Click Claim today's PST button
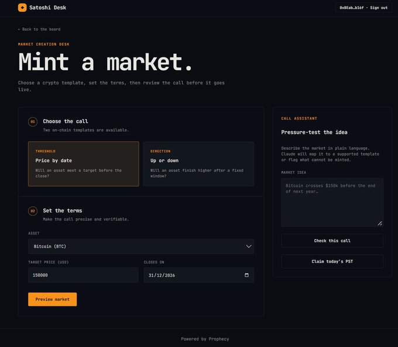The height and width of the screenshot is (347, 398). [332, 261]
